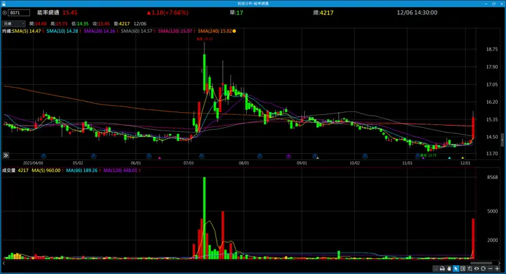Click the SMA(10) 14.28 label
This screenshot has width=506, height=274.
pos(62,31)
